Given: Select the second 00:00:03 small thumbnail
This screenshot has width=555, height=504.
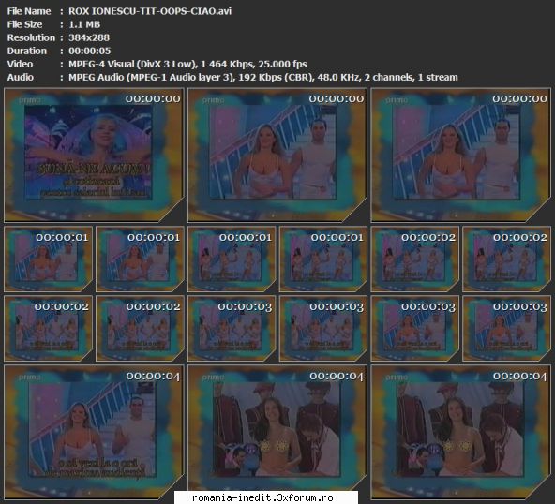Looking at the screenshot, I should coord(323,329).
